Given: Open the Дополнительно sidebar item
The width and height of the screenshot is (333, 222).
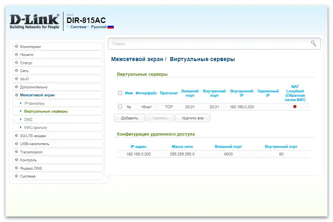Looking at the screenshot, I should click(x=58, y=87).
